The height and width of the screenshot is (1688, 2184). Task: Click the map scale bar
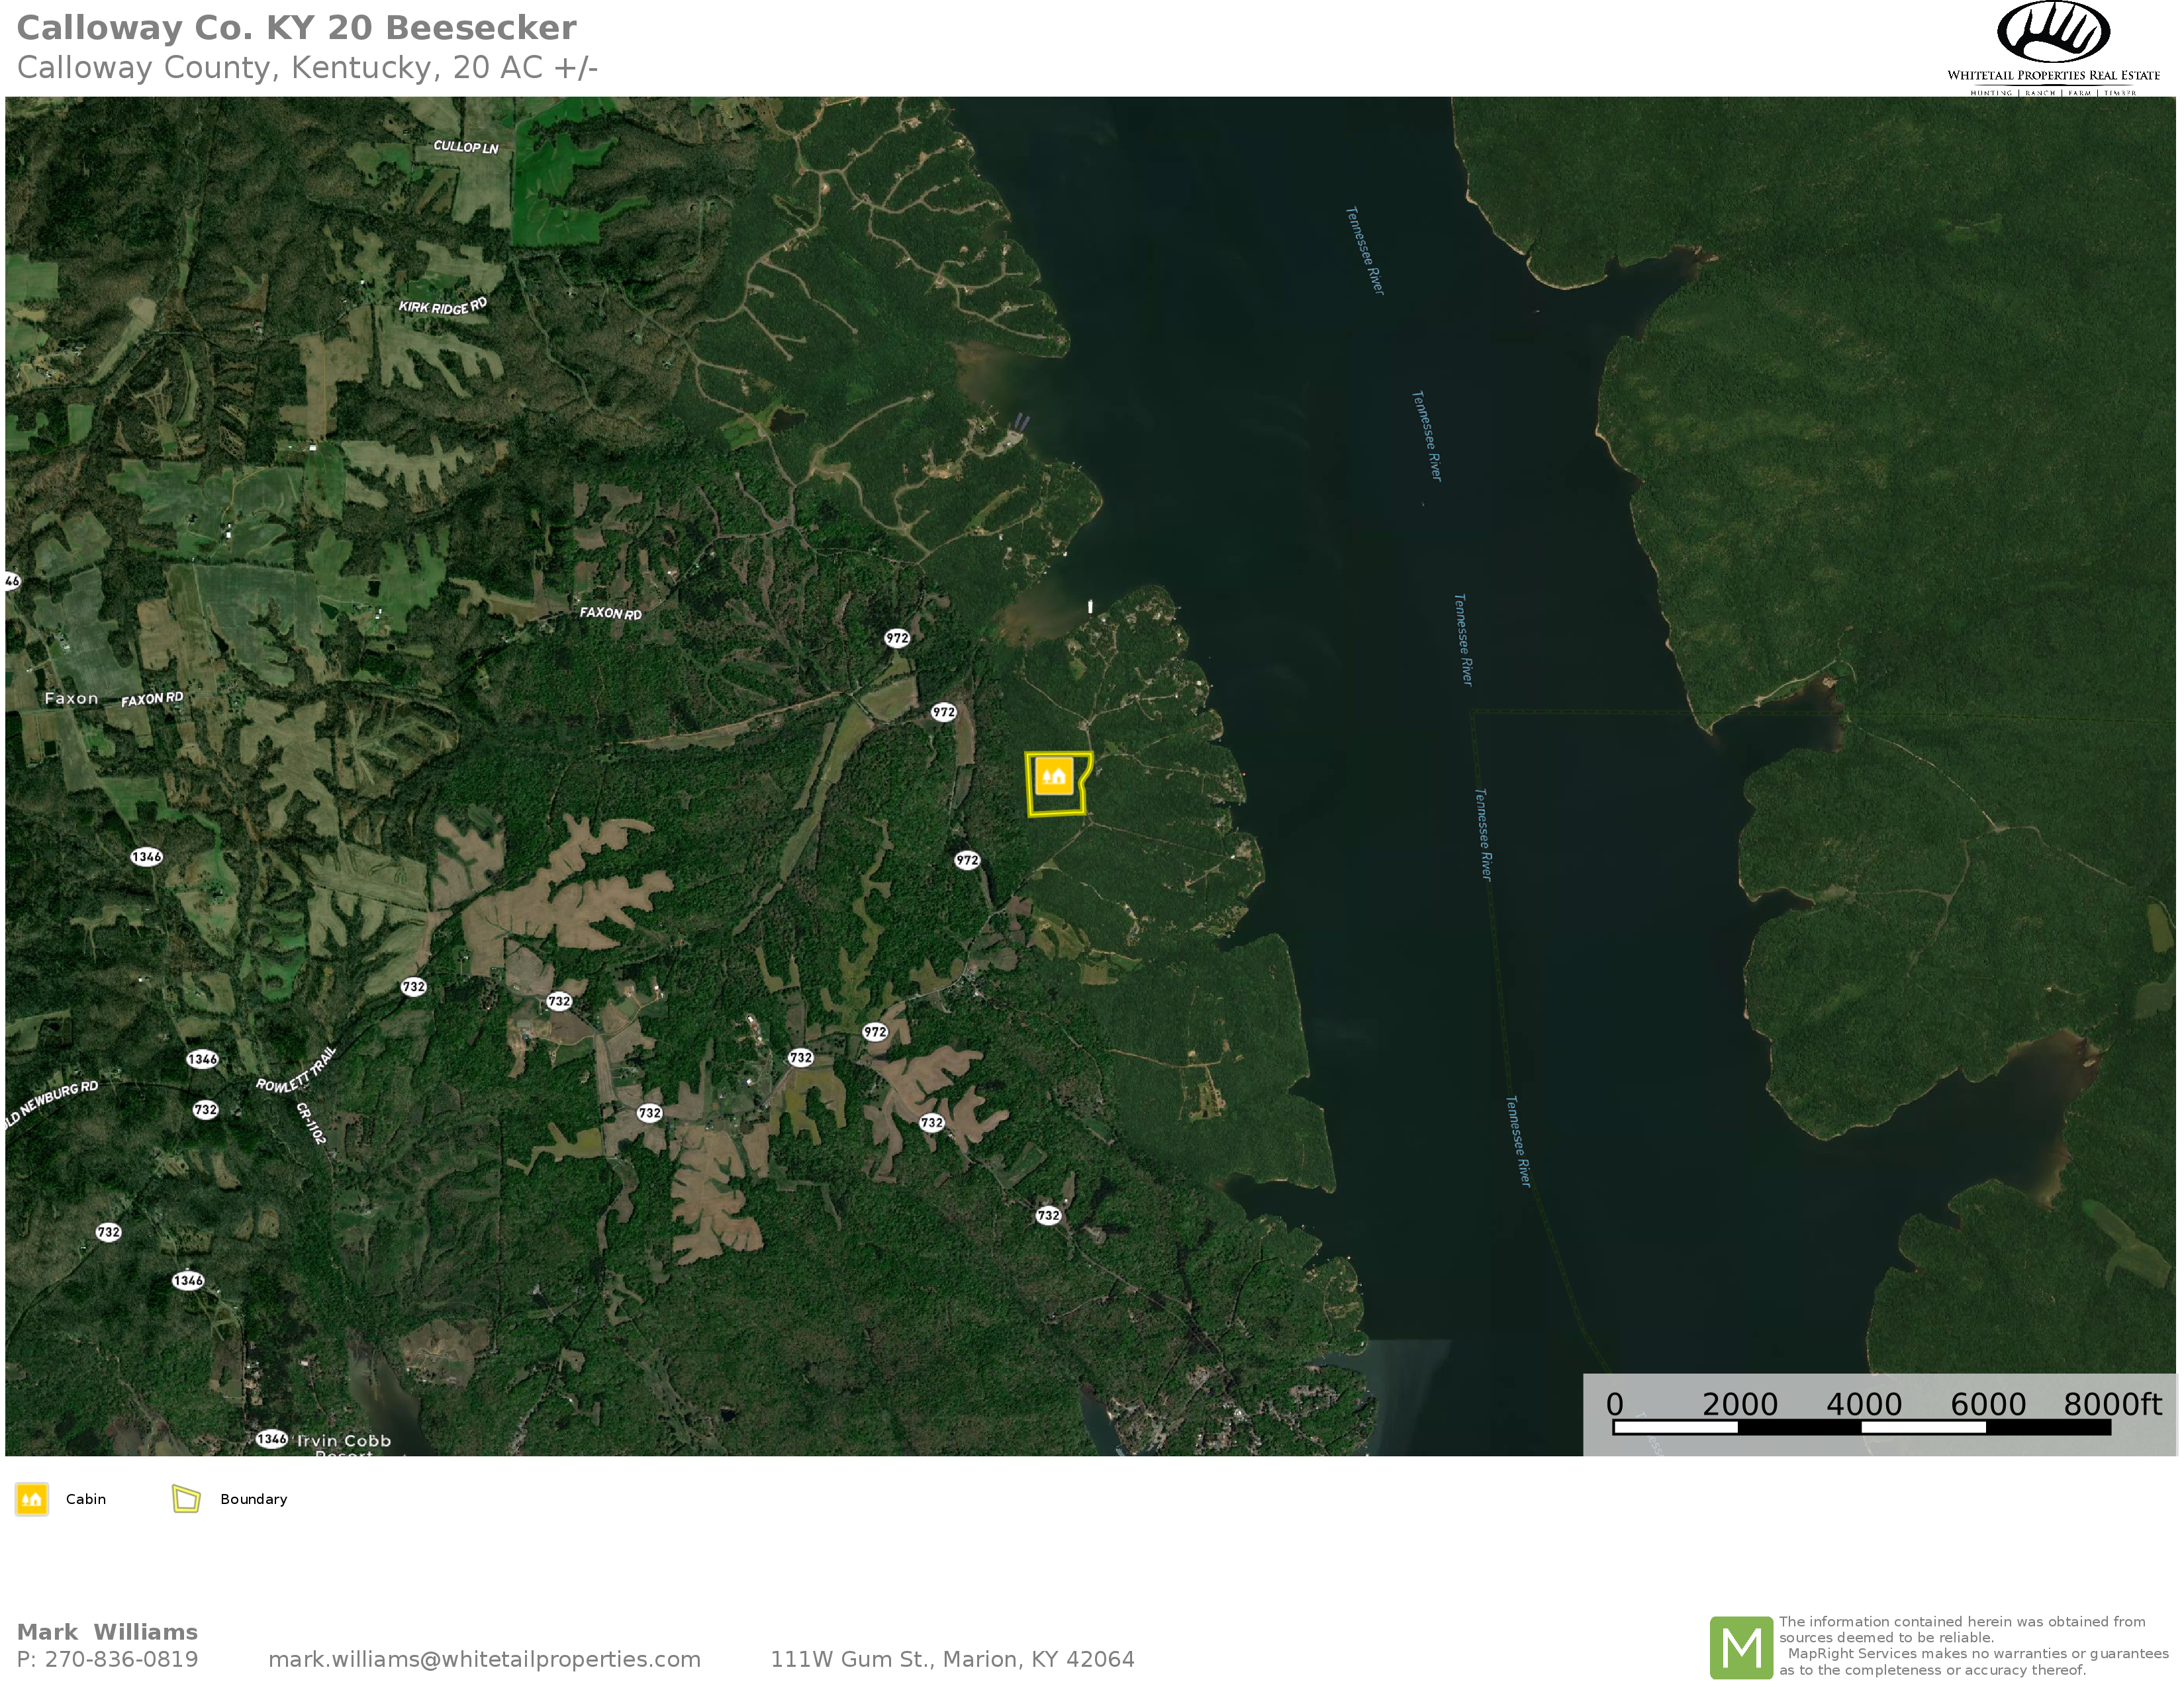1861,1427
